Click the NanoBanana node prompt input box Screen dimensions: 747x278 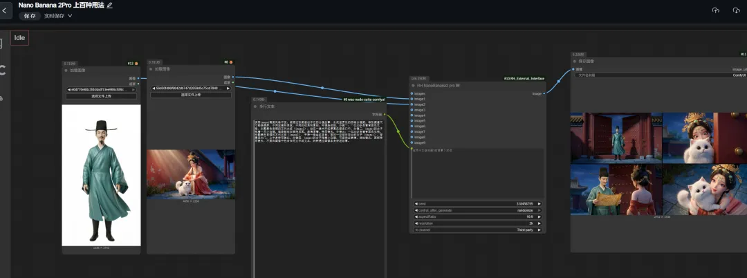click(x=478, y=174)
